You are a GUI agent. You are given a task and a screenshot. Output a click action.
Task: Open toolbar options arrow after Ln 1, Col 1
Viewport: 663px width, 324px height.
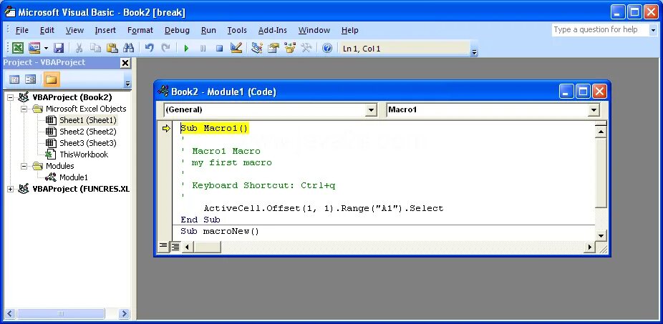tap(475, 52)
